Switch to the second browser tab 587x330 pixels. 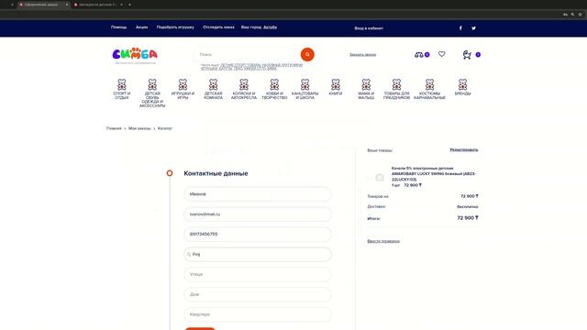[98, 5]
